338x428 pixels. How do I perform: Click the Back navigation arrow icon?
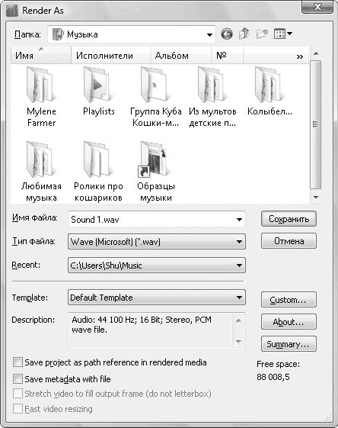coord(227,34)
